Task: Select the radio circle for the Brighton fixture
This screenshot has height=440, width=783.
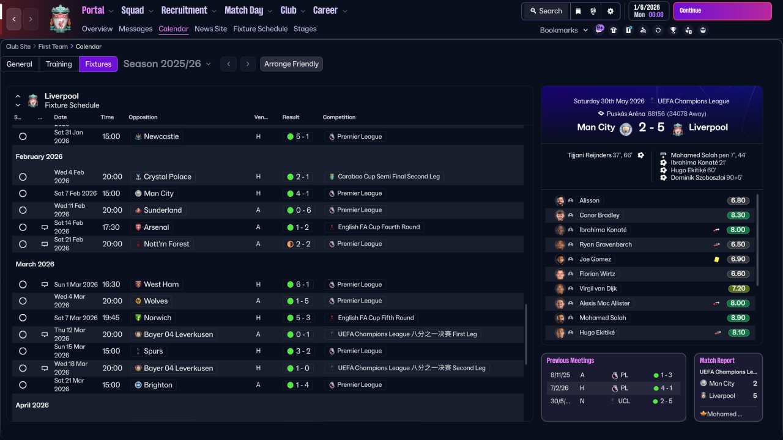Action: 23,385
